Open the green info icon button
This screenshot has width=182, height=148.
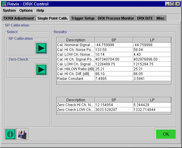(x=10, y=134)
